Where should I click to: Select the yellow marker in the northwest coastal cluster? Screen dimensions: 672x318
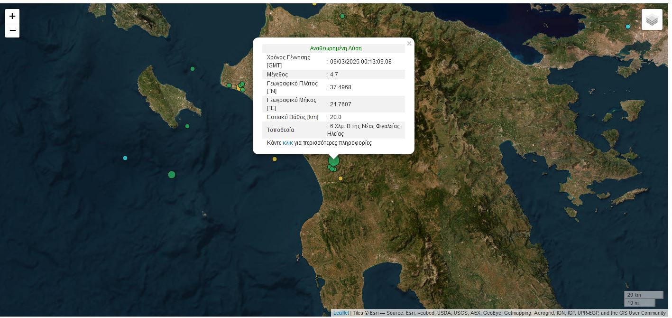tap(239, 88)
